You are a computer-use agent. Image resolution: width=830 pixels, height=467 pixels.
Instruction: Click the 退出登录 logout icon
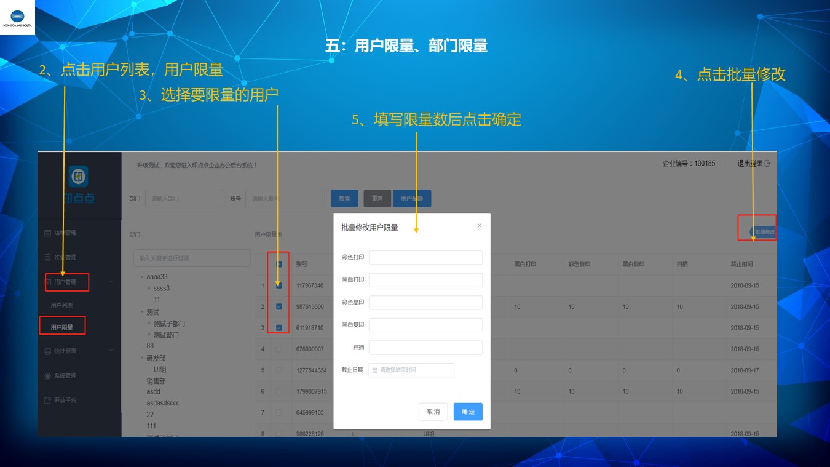pyautogui.click(x=767, y=164)
